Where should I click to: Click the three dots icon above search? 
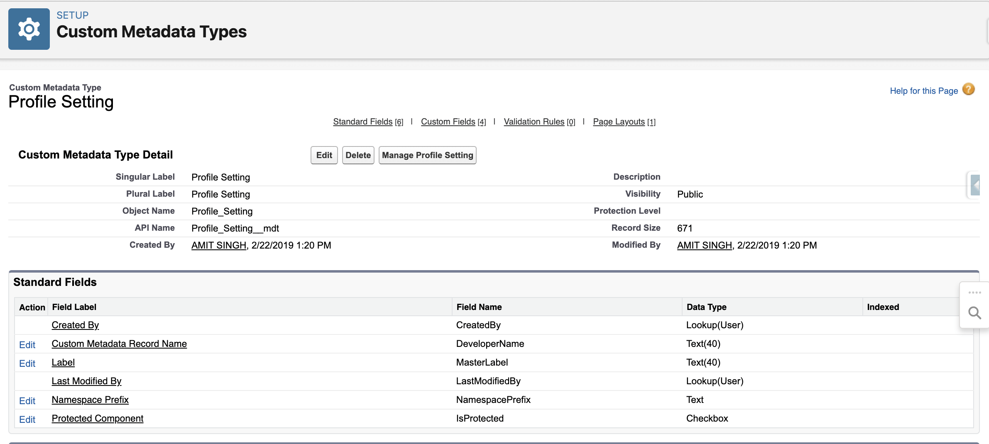pos(974,293)
